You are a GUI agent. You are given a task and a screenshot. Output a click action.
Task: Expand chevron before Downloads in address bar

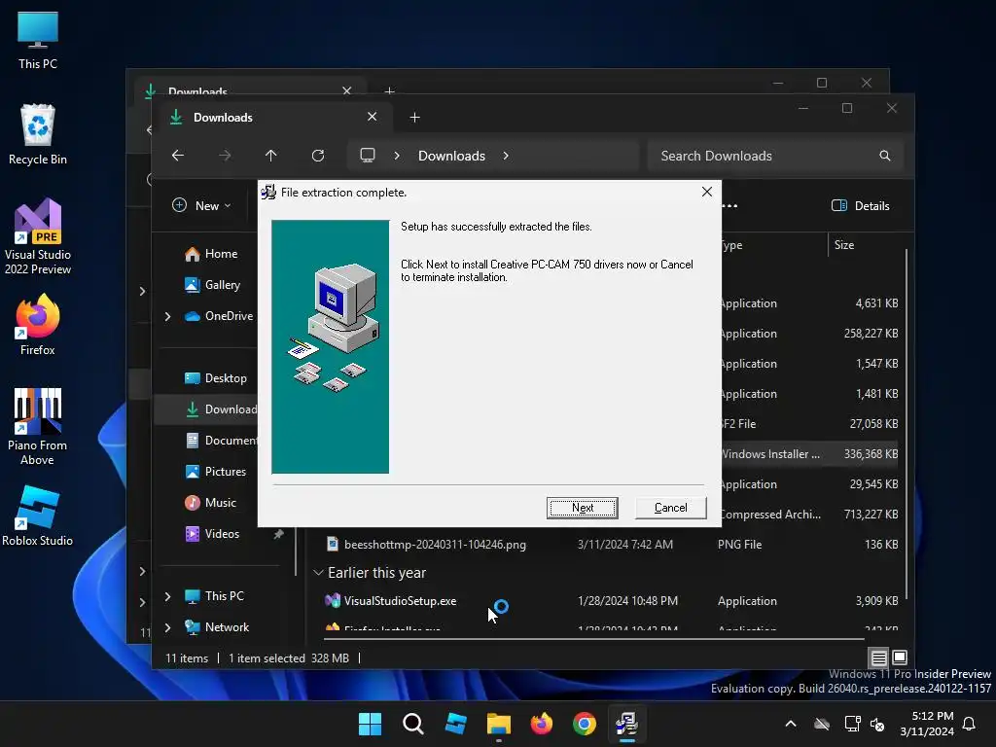click(397, 156)
